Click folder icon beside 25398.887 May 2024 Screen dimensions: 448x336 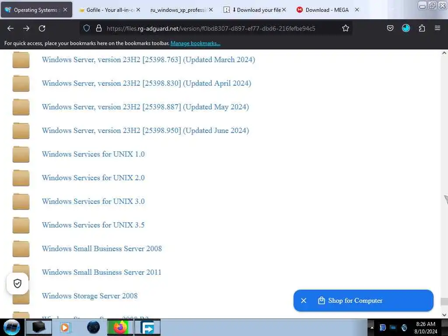[21, 107]
